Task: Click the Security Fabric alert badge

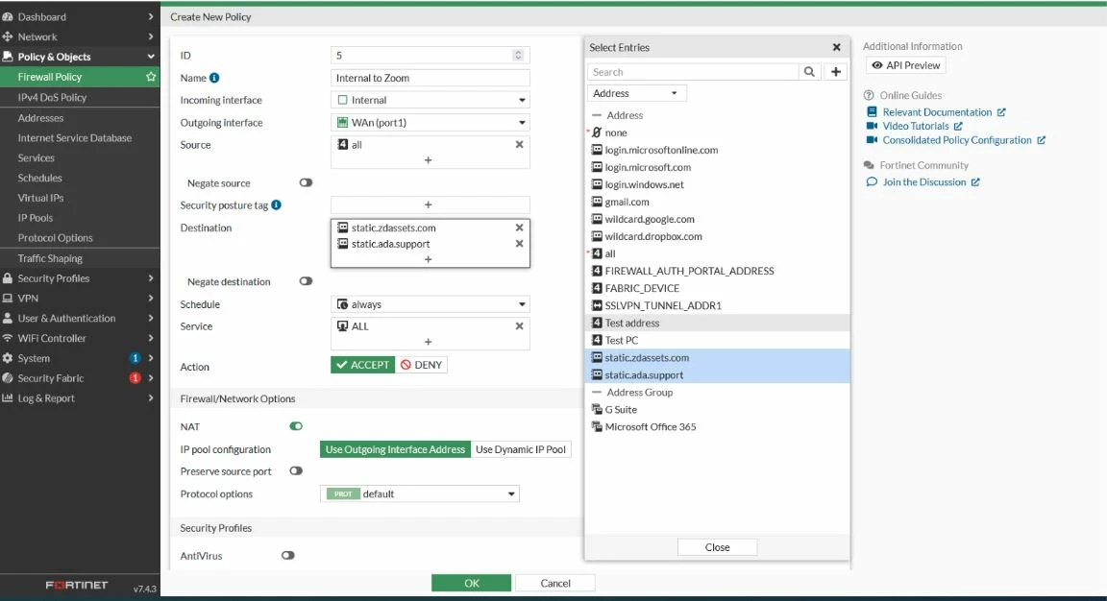Action: click(x=135, y=378)
